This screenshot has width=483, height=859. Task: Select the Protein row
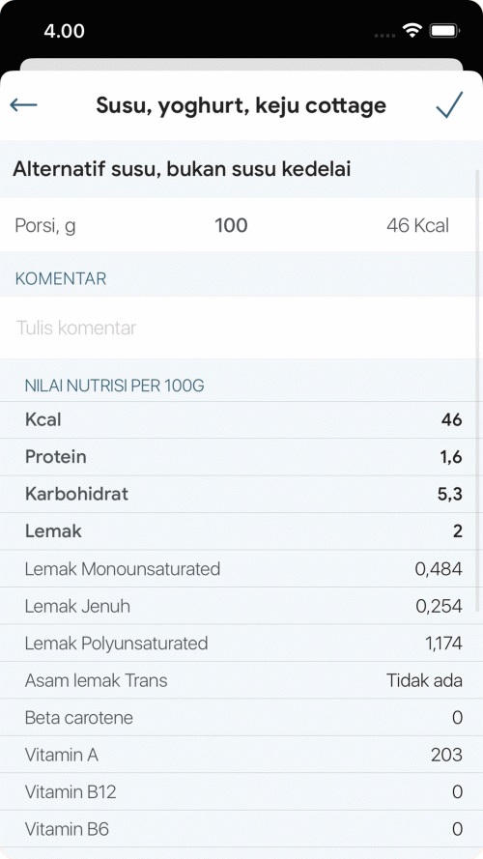(241, 457)
